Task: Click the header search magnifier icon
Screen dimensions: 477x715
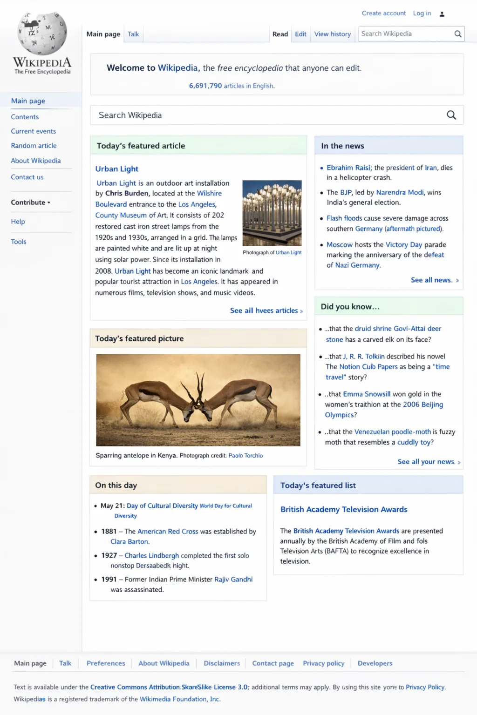Action: pos(458,34)
